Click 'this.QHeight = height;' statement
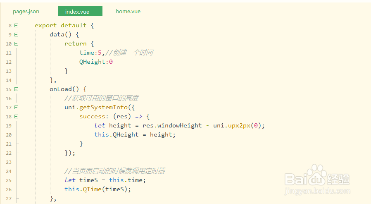 click(x=135, y=134)
